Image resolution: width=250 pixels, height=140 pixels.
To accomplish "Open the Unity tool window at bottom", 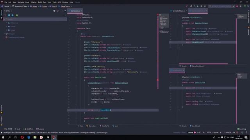I will [x=18, y=129].
